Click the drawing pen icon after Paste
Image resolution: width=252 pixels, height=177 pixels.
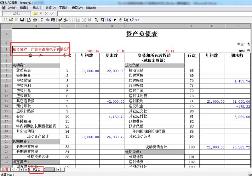click(60, 20)
